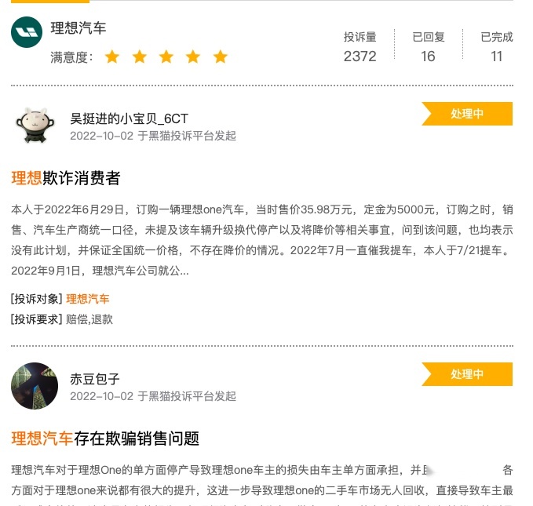Click the 理想汽车 green brand logo
The width and height of the screenshot is (533, 506).
click(27, 32)
